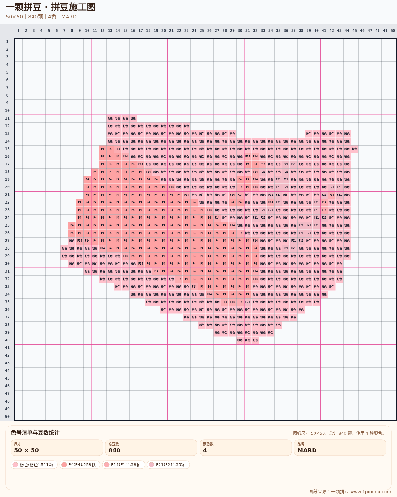Click the P4 bead in row 25, column 8

pyautogui.click(x=72, y=225)
